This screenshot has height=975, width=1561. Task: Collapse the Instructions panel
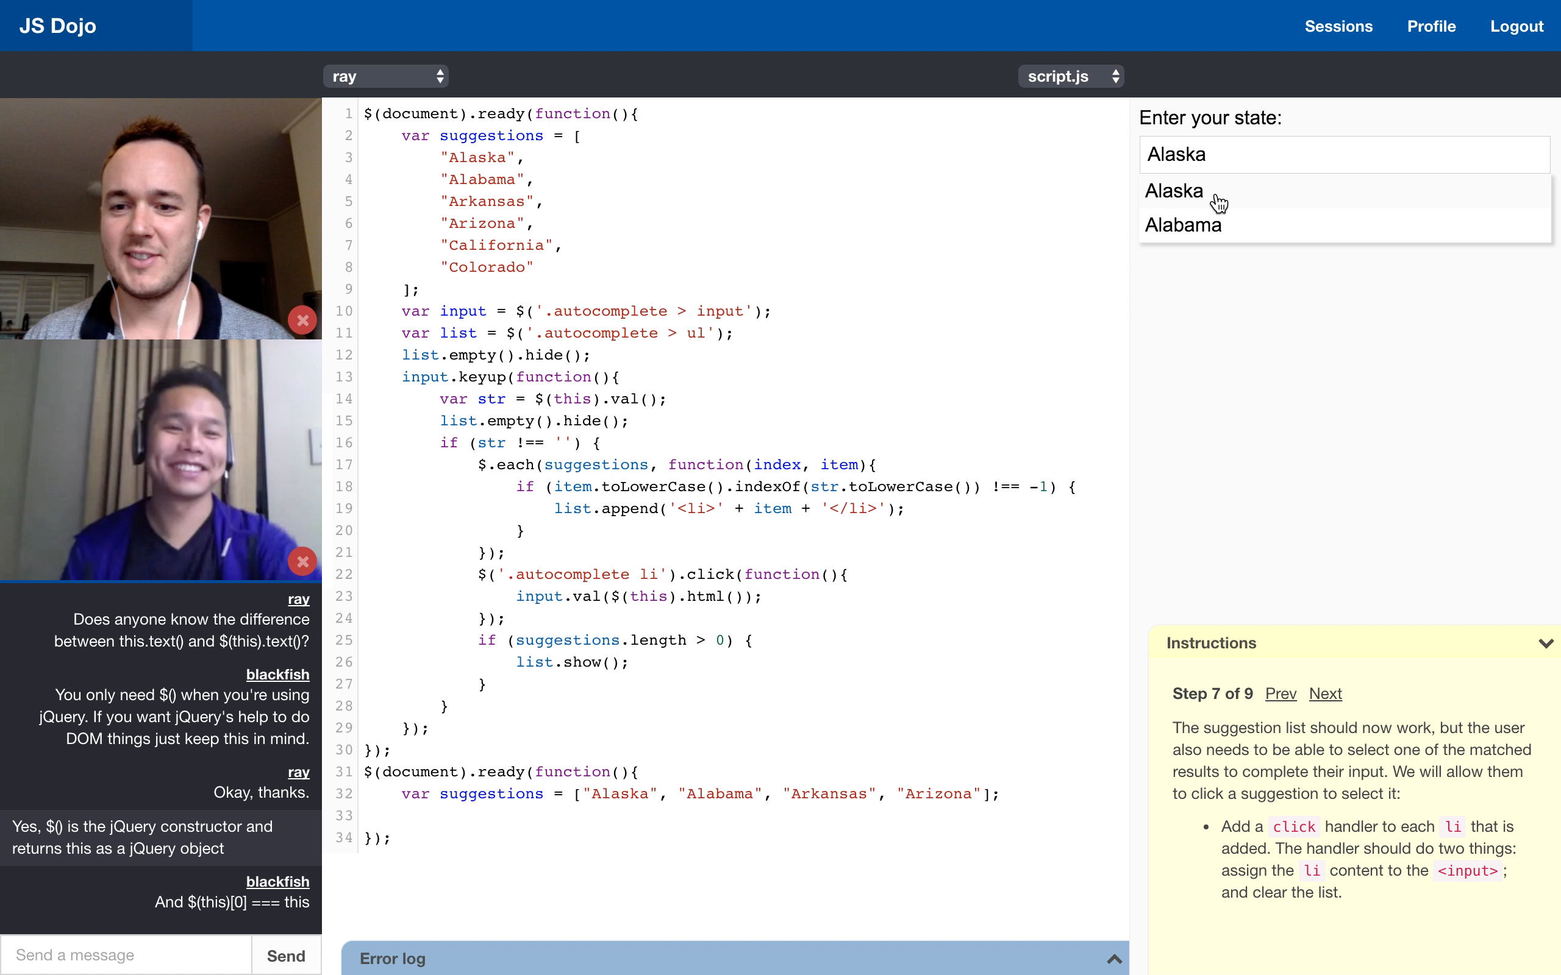1546,642
